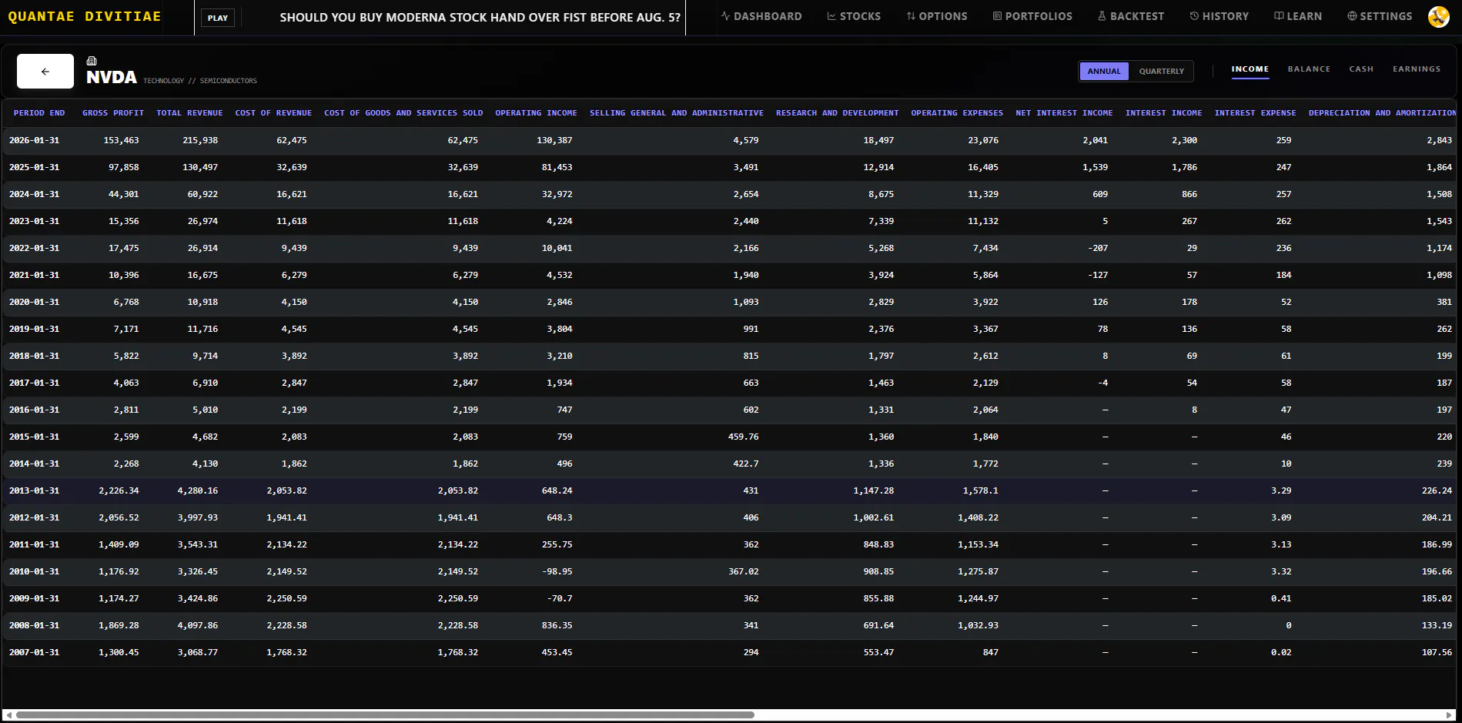Screen dimensions: 1462x723
Task: Click Selling General and Administrative header
Action: [x=677, y=113]
